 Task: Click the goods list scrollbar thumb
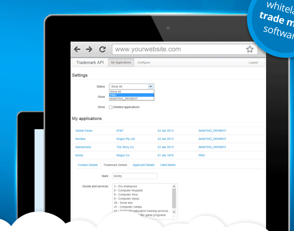click(174, 198)
